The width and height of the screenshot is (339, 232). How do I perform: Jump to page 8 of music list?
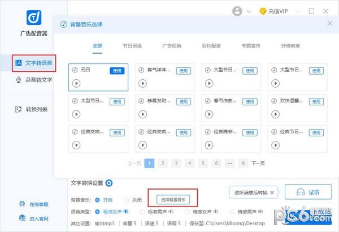(x=243, y=164)
